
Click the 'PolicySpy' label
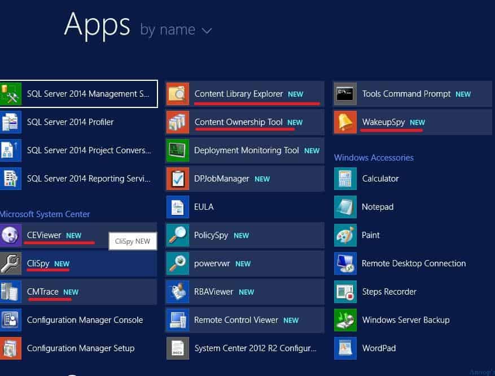(x=211, y=236)
